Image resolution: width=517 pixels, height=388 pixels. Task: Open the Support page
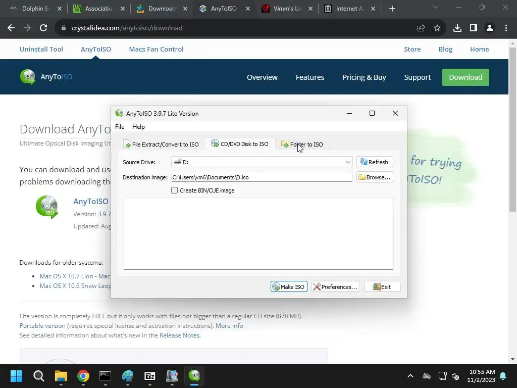coord(418,77)
